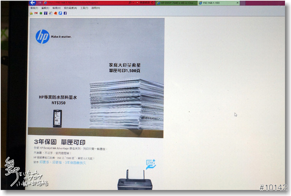291x196 pixels.
Task: Click the paper stack image
Action: coord(126,104)
